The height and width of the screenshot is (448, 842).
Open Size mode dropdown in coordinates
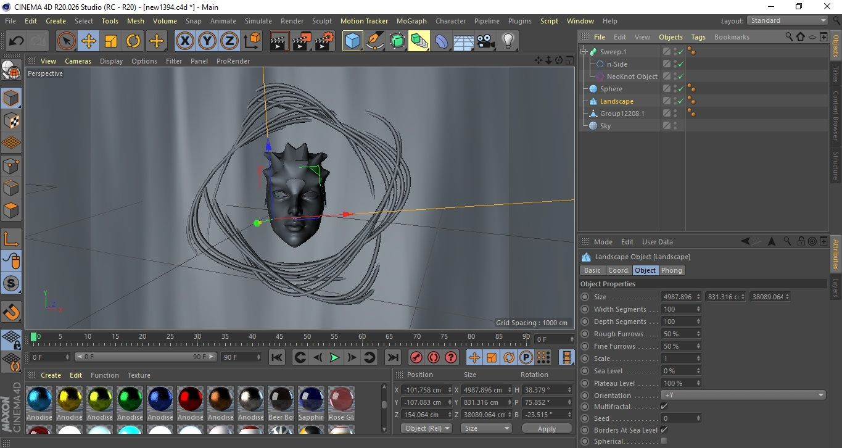487,428
